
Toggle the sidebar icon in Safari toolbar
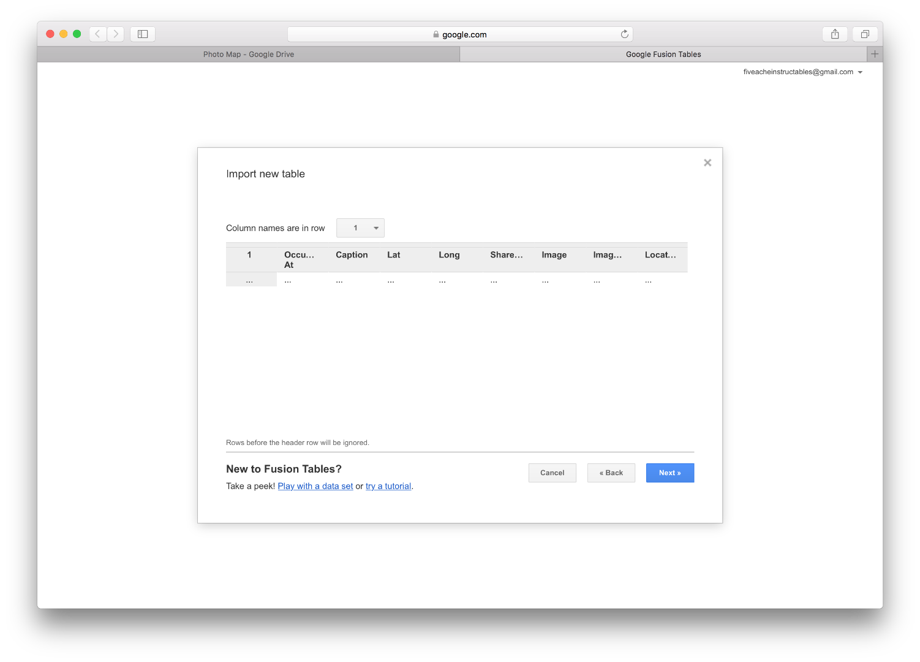pyautogui.click(x=142, y=34)
